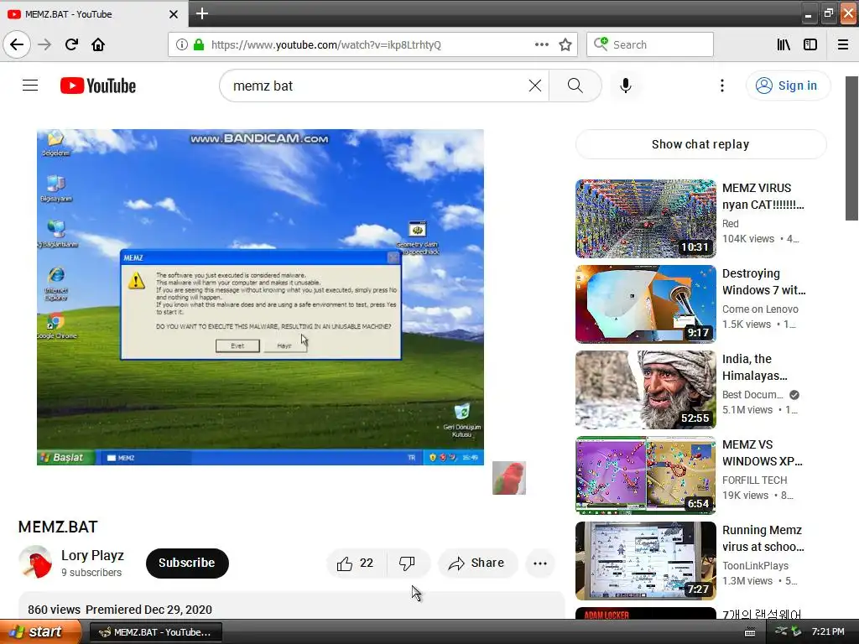Image resolution: width=859 pixels, height=644 pixels.
Task: Open the Lory Playz channel name link
Action: tap(92, 555)
